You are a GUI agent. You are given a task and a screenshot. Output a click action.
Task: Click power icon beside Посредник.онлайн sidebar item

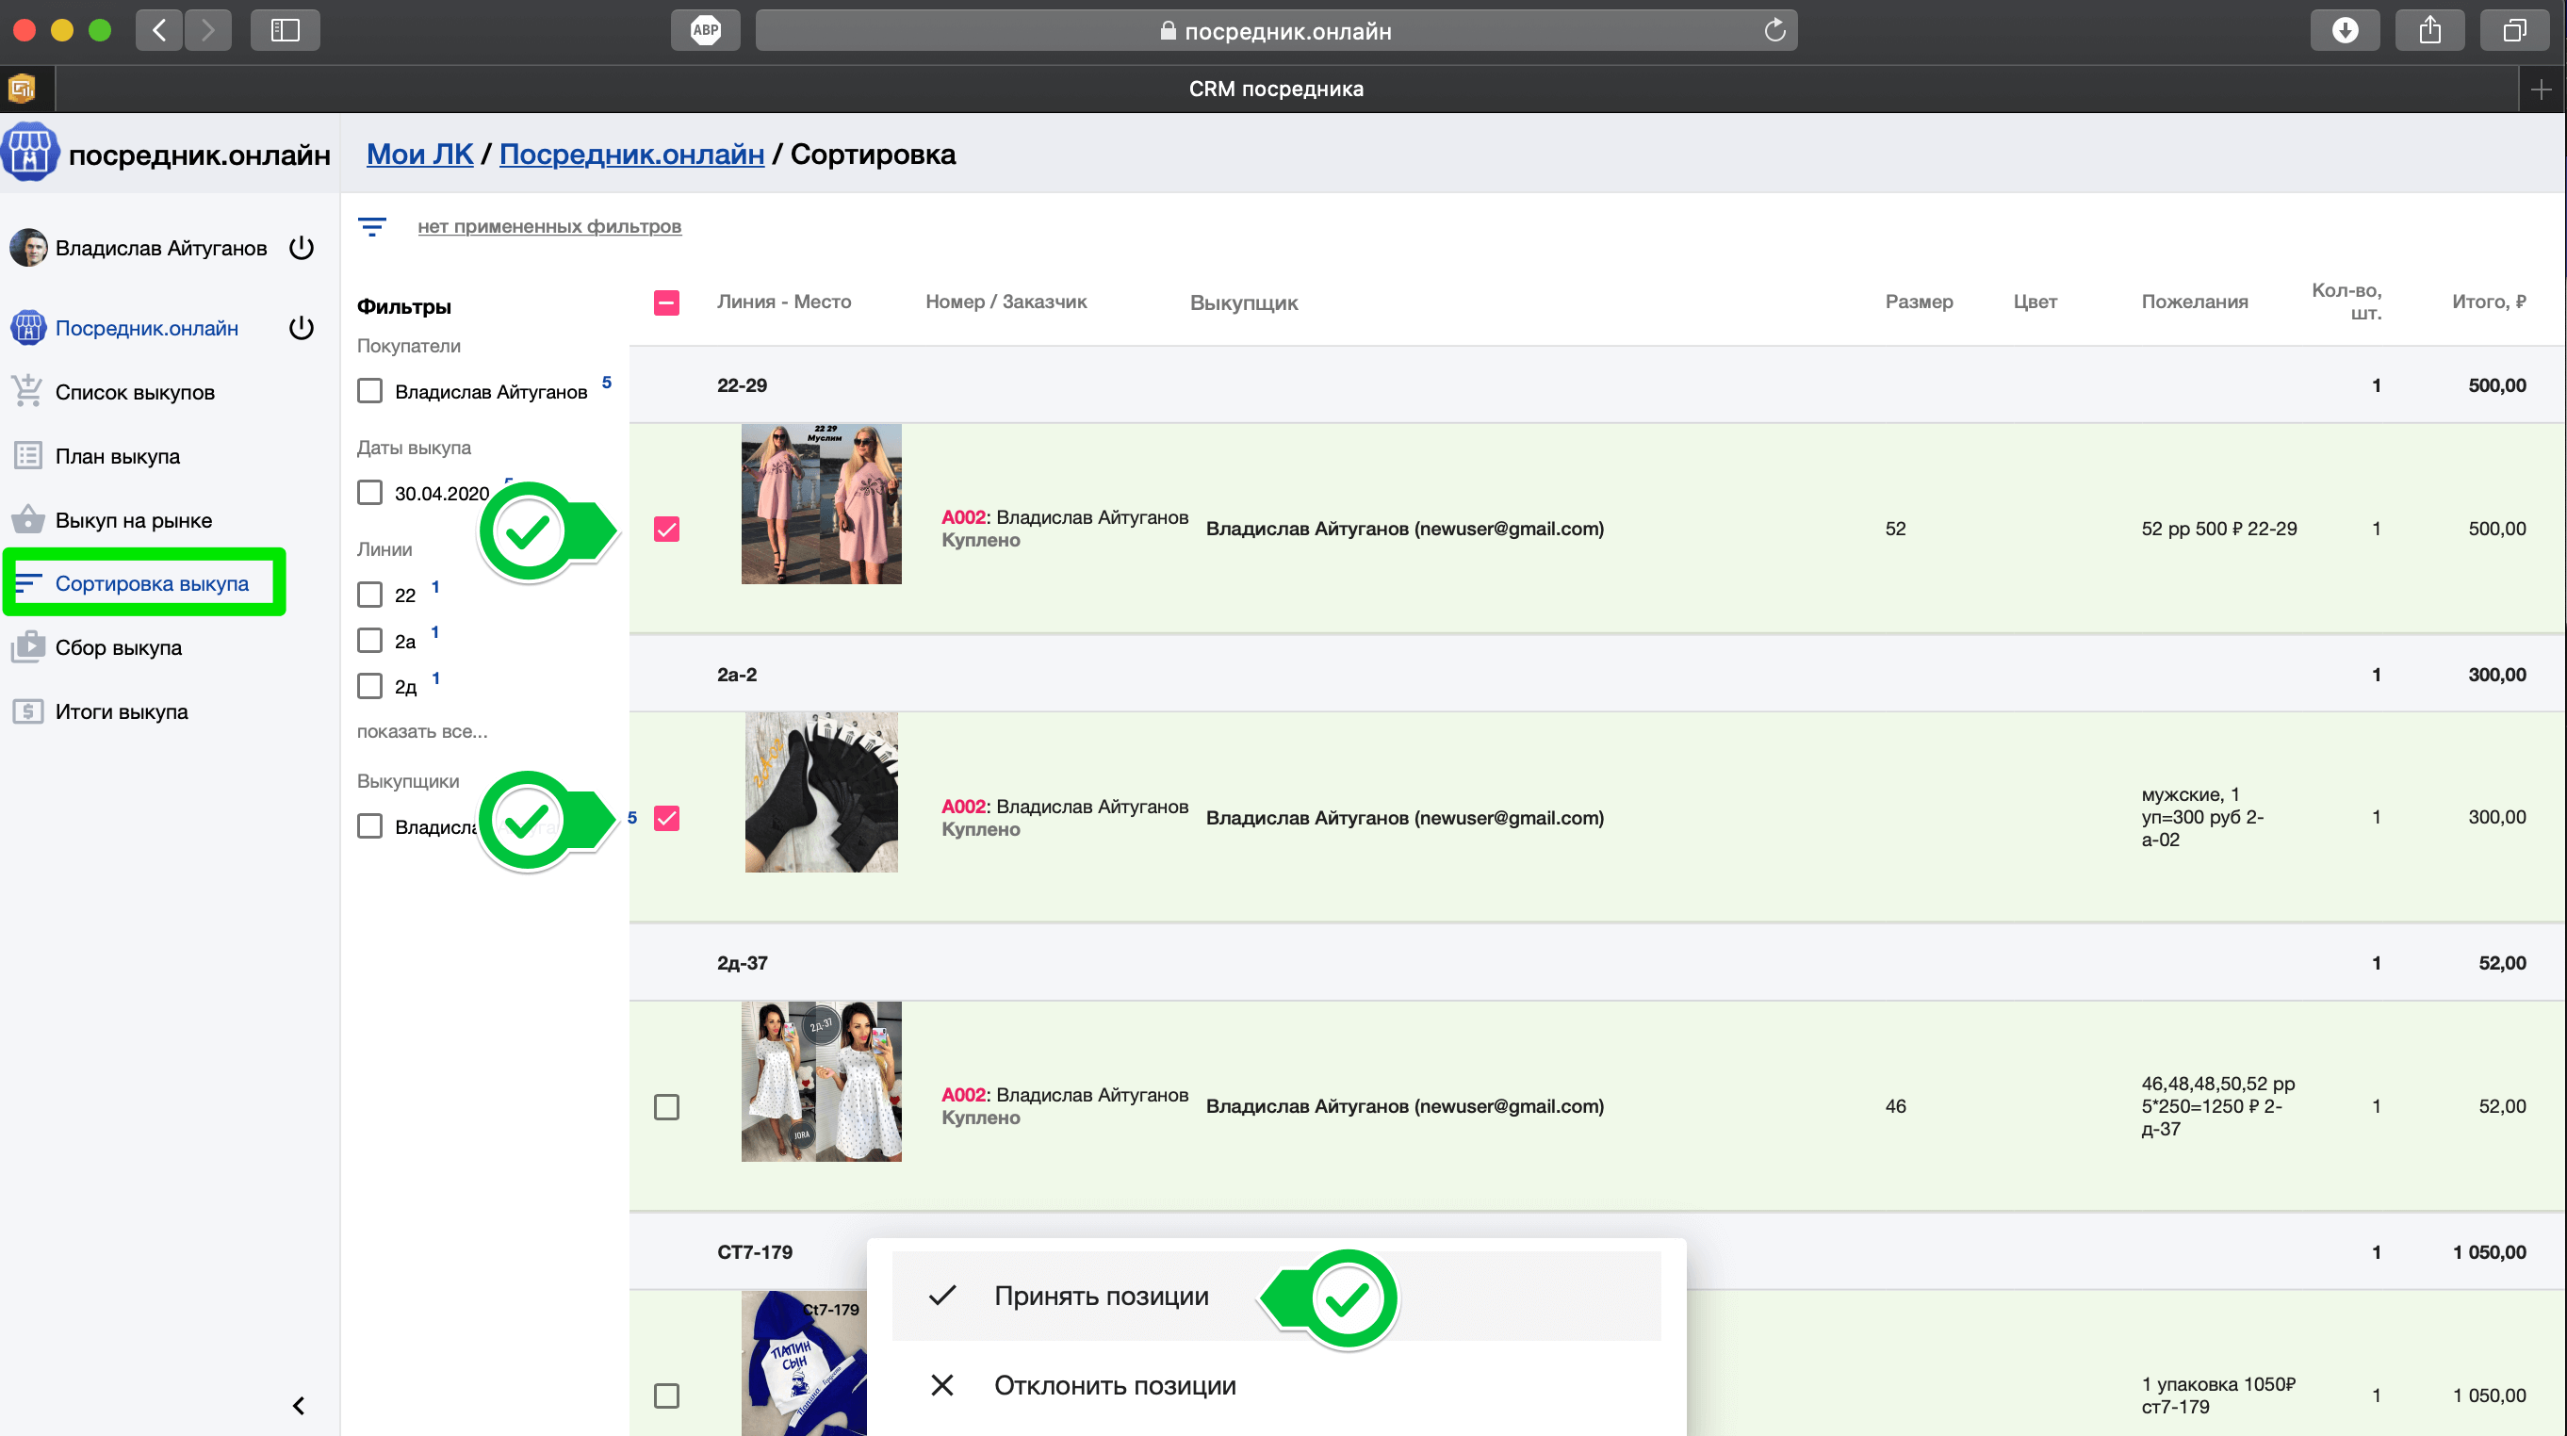301,328
